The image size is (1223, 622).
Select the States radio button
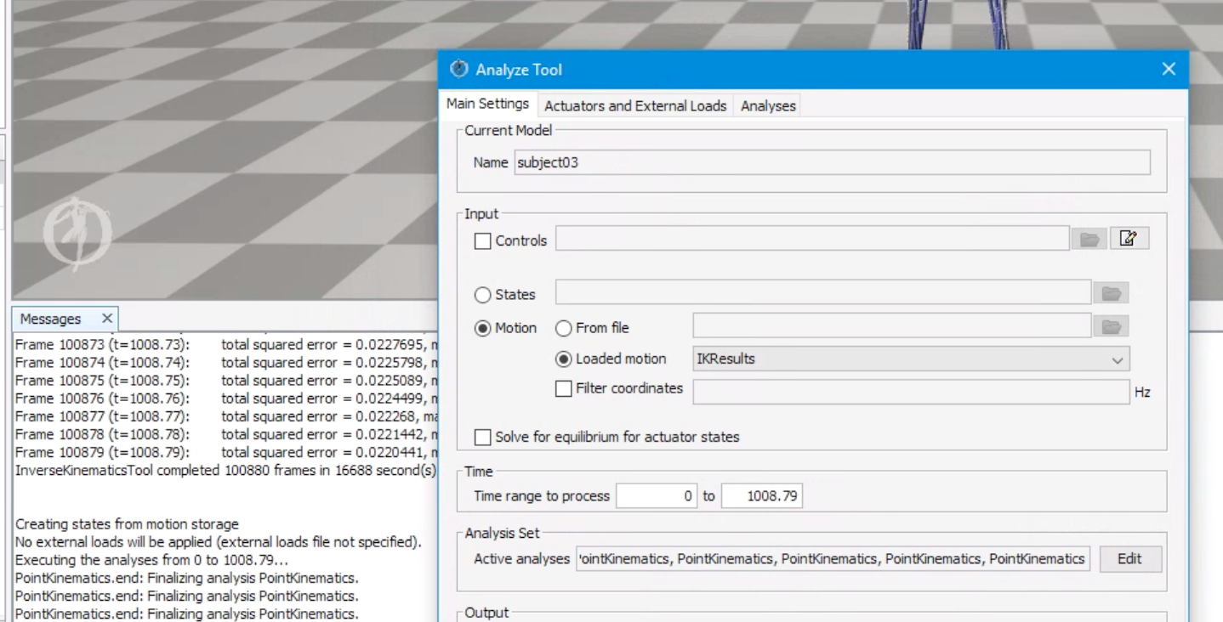(x=482, y=295)
